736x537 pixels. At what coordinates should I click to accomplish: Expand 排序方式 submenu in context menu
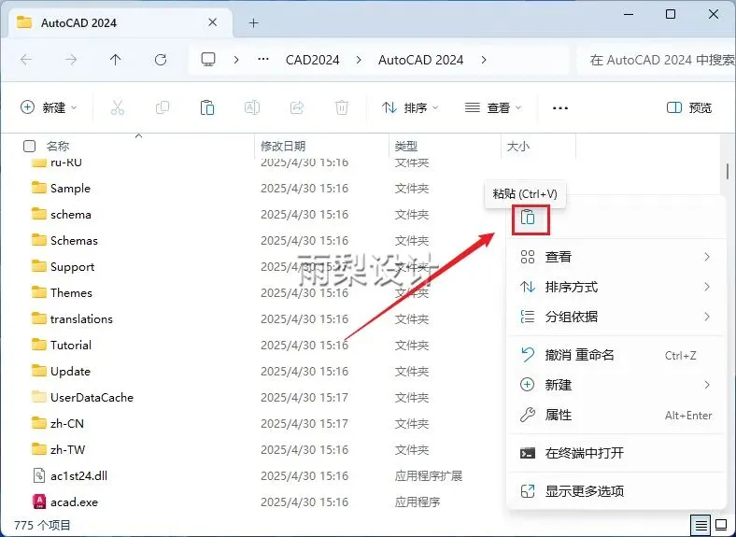tap(616, 287)
